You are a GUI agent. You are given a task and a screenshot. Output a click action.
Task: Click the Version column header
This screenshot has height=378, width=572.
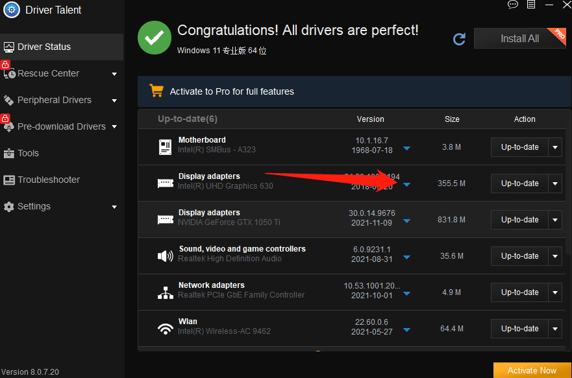pos(370,119)
